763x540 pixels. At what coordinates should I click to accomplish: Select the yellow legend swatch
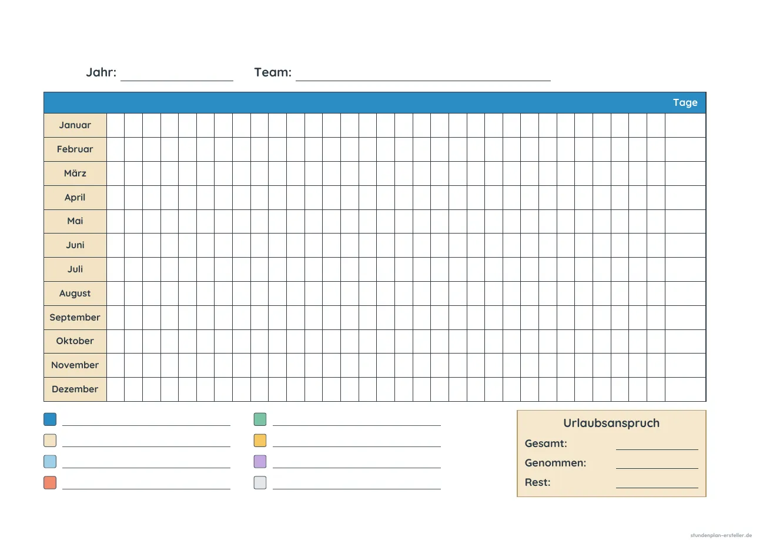[260, 441]
